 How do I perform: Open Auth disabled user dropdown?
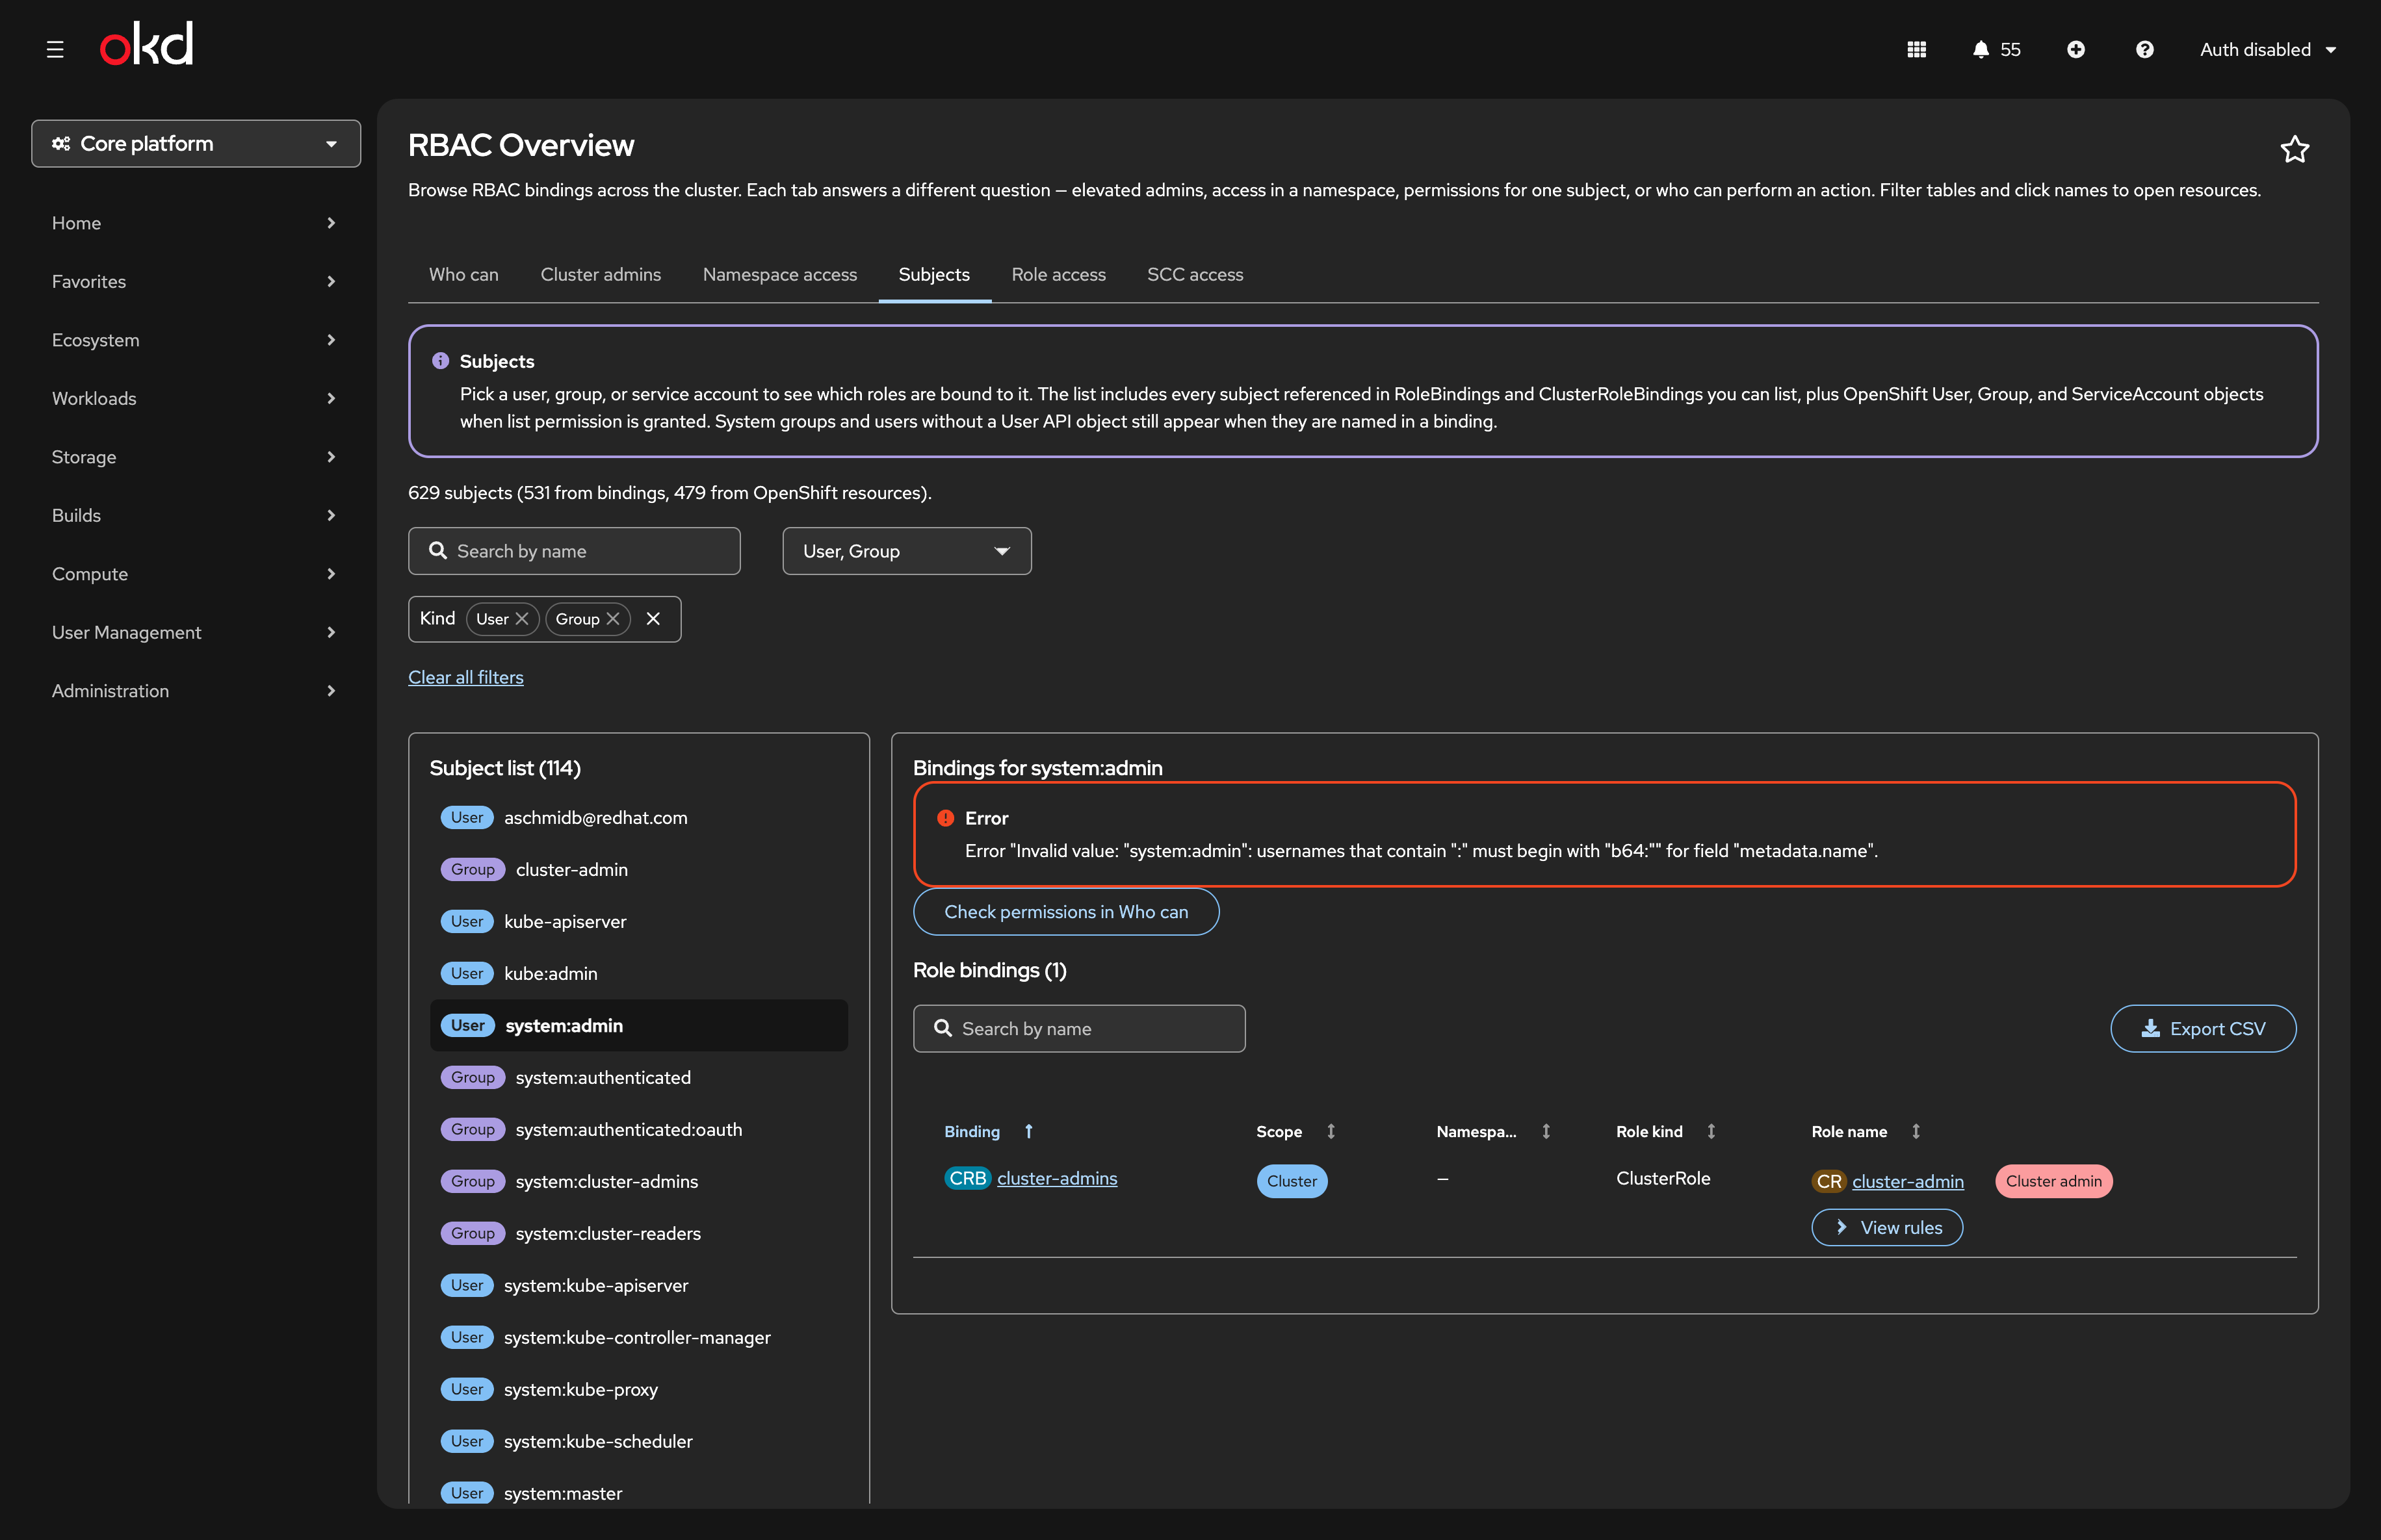2268,49
